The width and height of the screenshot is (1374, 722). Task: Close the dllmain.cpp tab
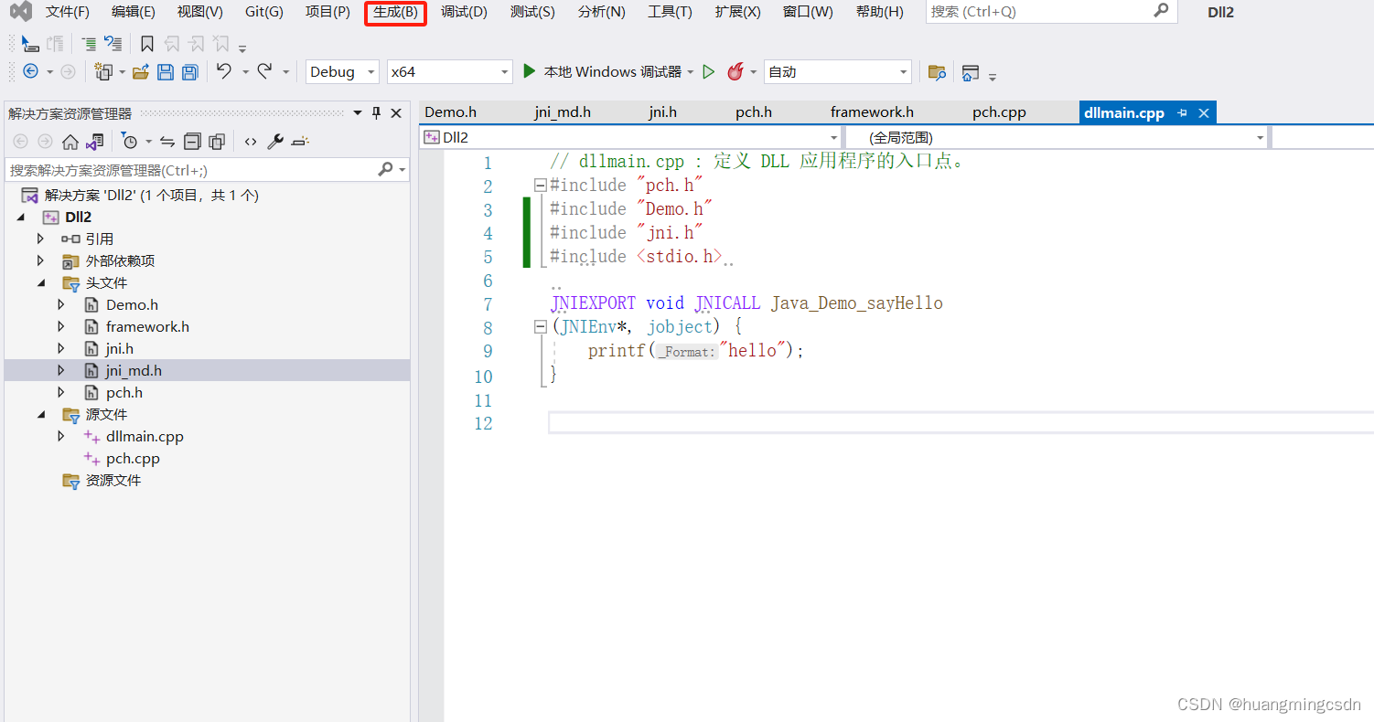[x=1204, y=113]
